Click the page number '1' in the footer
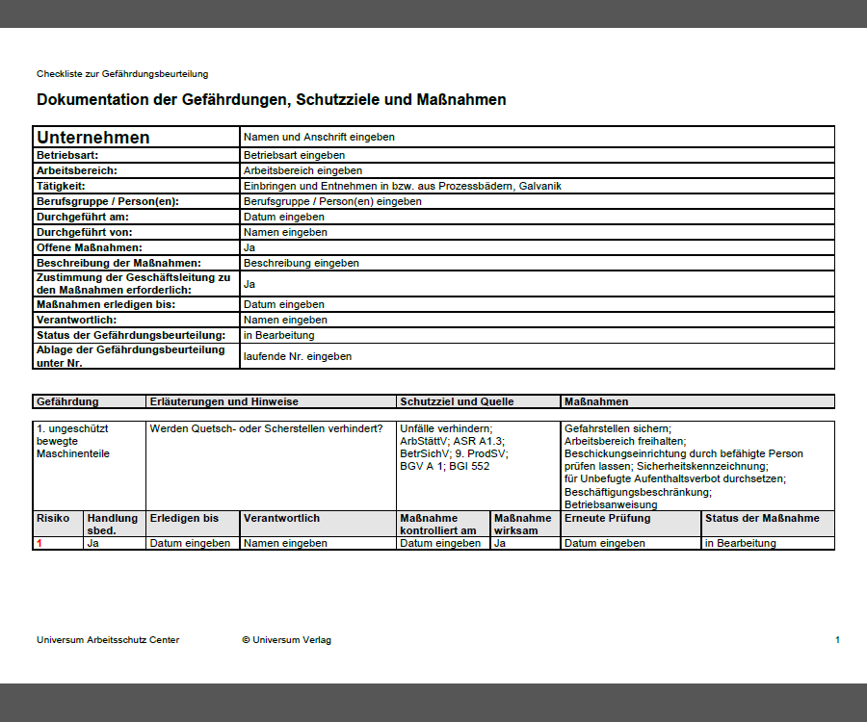 point(837,640)
